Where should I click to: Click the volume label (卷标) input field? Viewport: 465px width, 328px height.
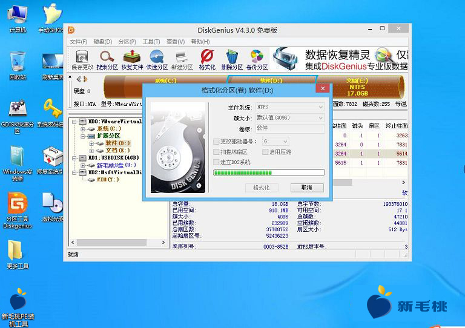pyautogui.click(x=290, y=128)
